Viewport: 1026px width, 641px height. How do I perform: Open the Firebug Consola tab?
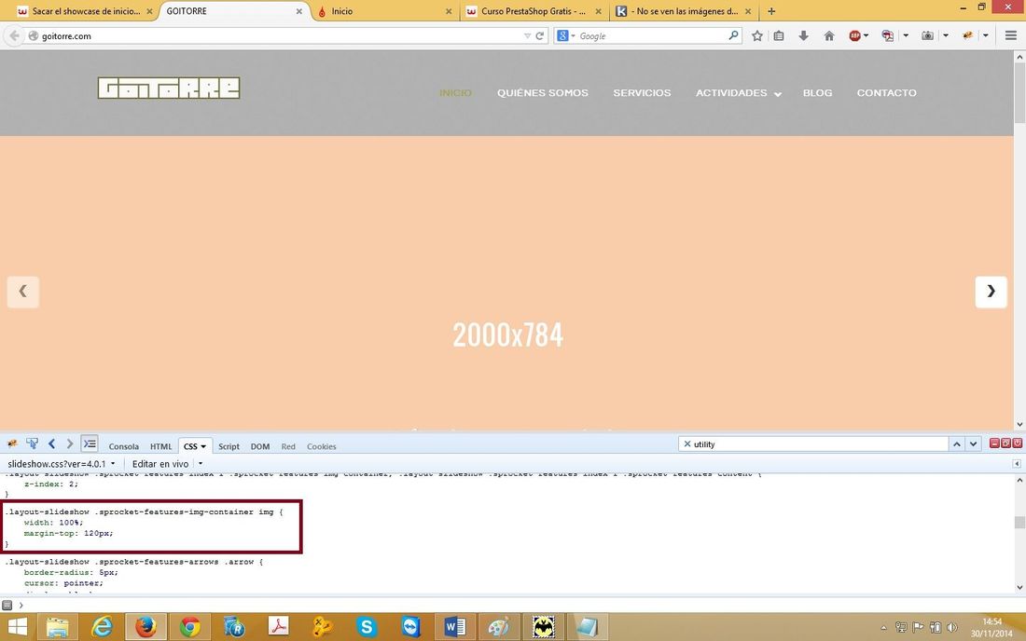(x=124, y=446)
